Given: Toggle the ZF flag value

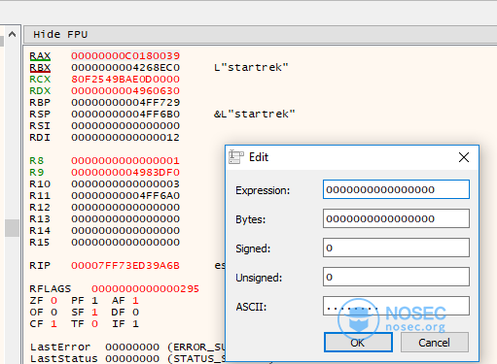Looking at the screenshot, I should tap(53, 301).
